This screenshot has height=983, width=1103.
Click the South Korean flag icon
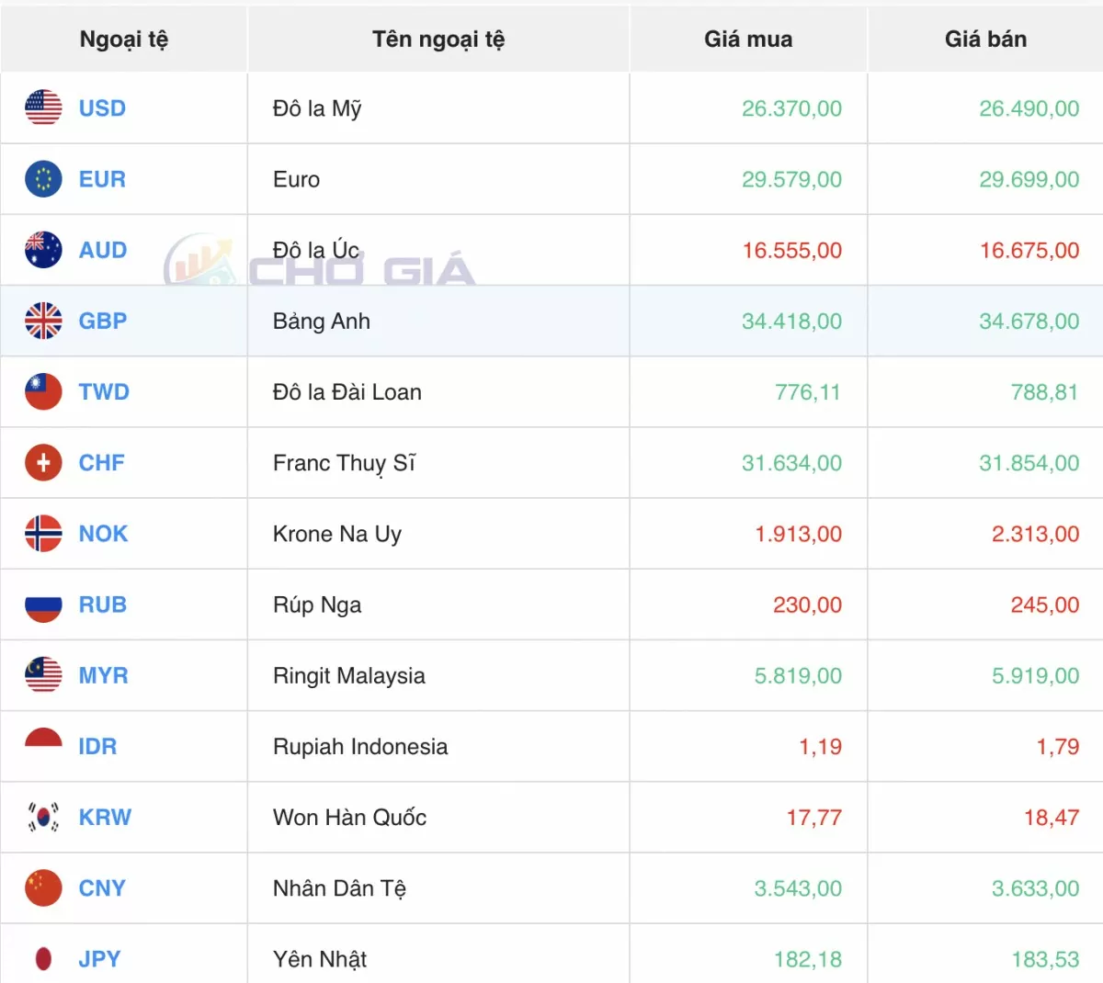coord(43,817)
